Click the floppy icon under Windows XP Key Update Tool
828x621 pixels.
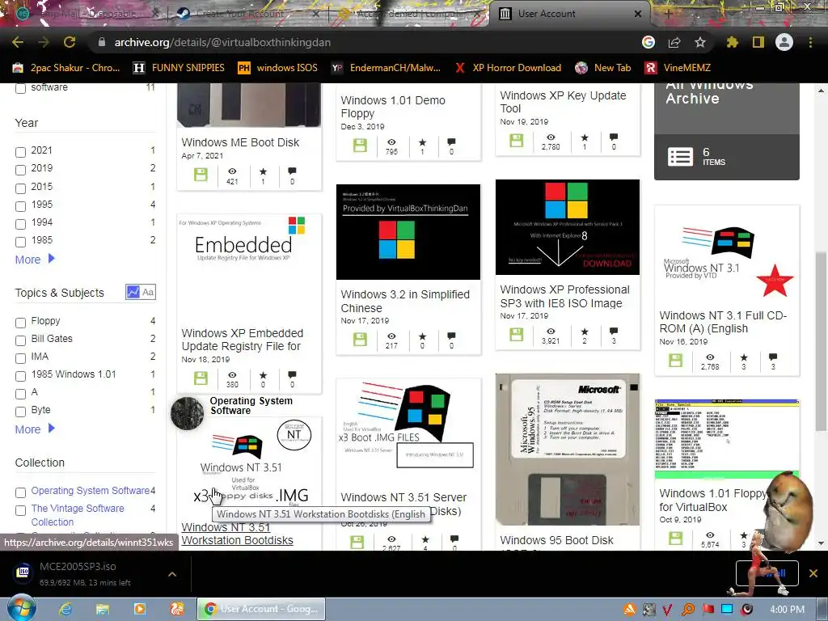click(x=517, y=141)
